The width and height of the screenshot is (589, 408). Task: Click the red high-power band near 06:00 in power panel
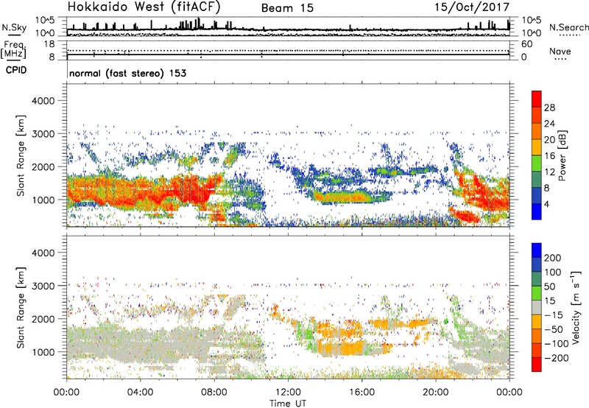pyautogui.click(x=190, y=191)
